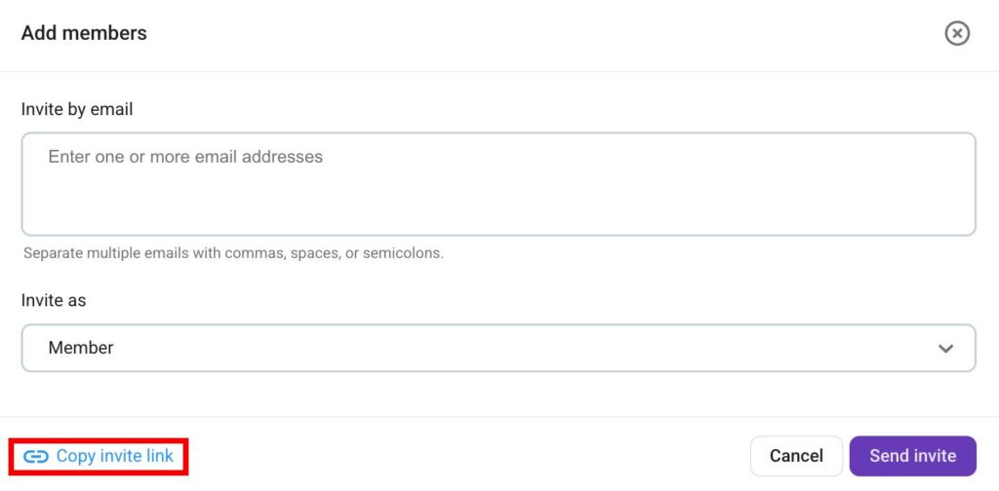Click the chevron arrow beside Member
Image resolution: width=999 pixels, height=491 pixels.
945,349
